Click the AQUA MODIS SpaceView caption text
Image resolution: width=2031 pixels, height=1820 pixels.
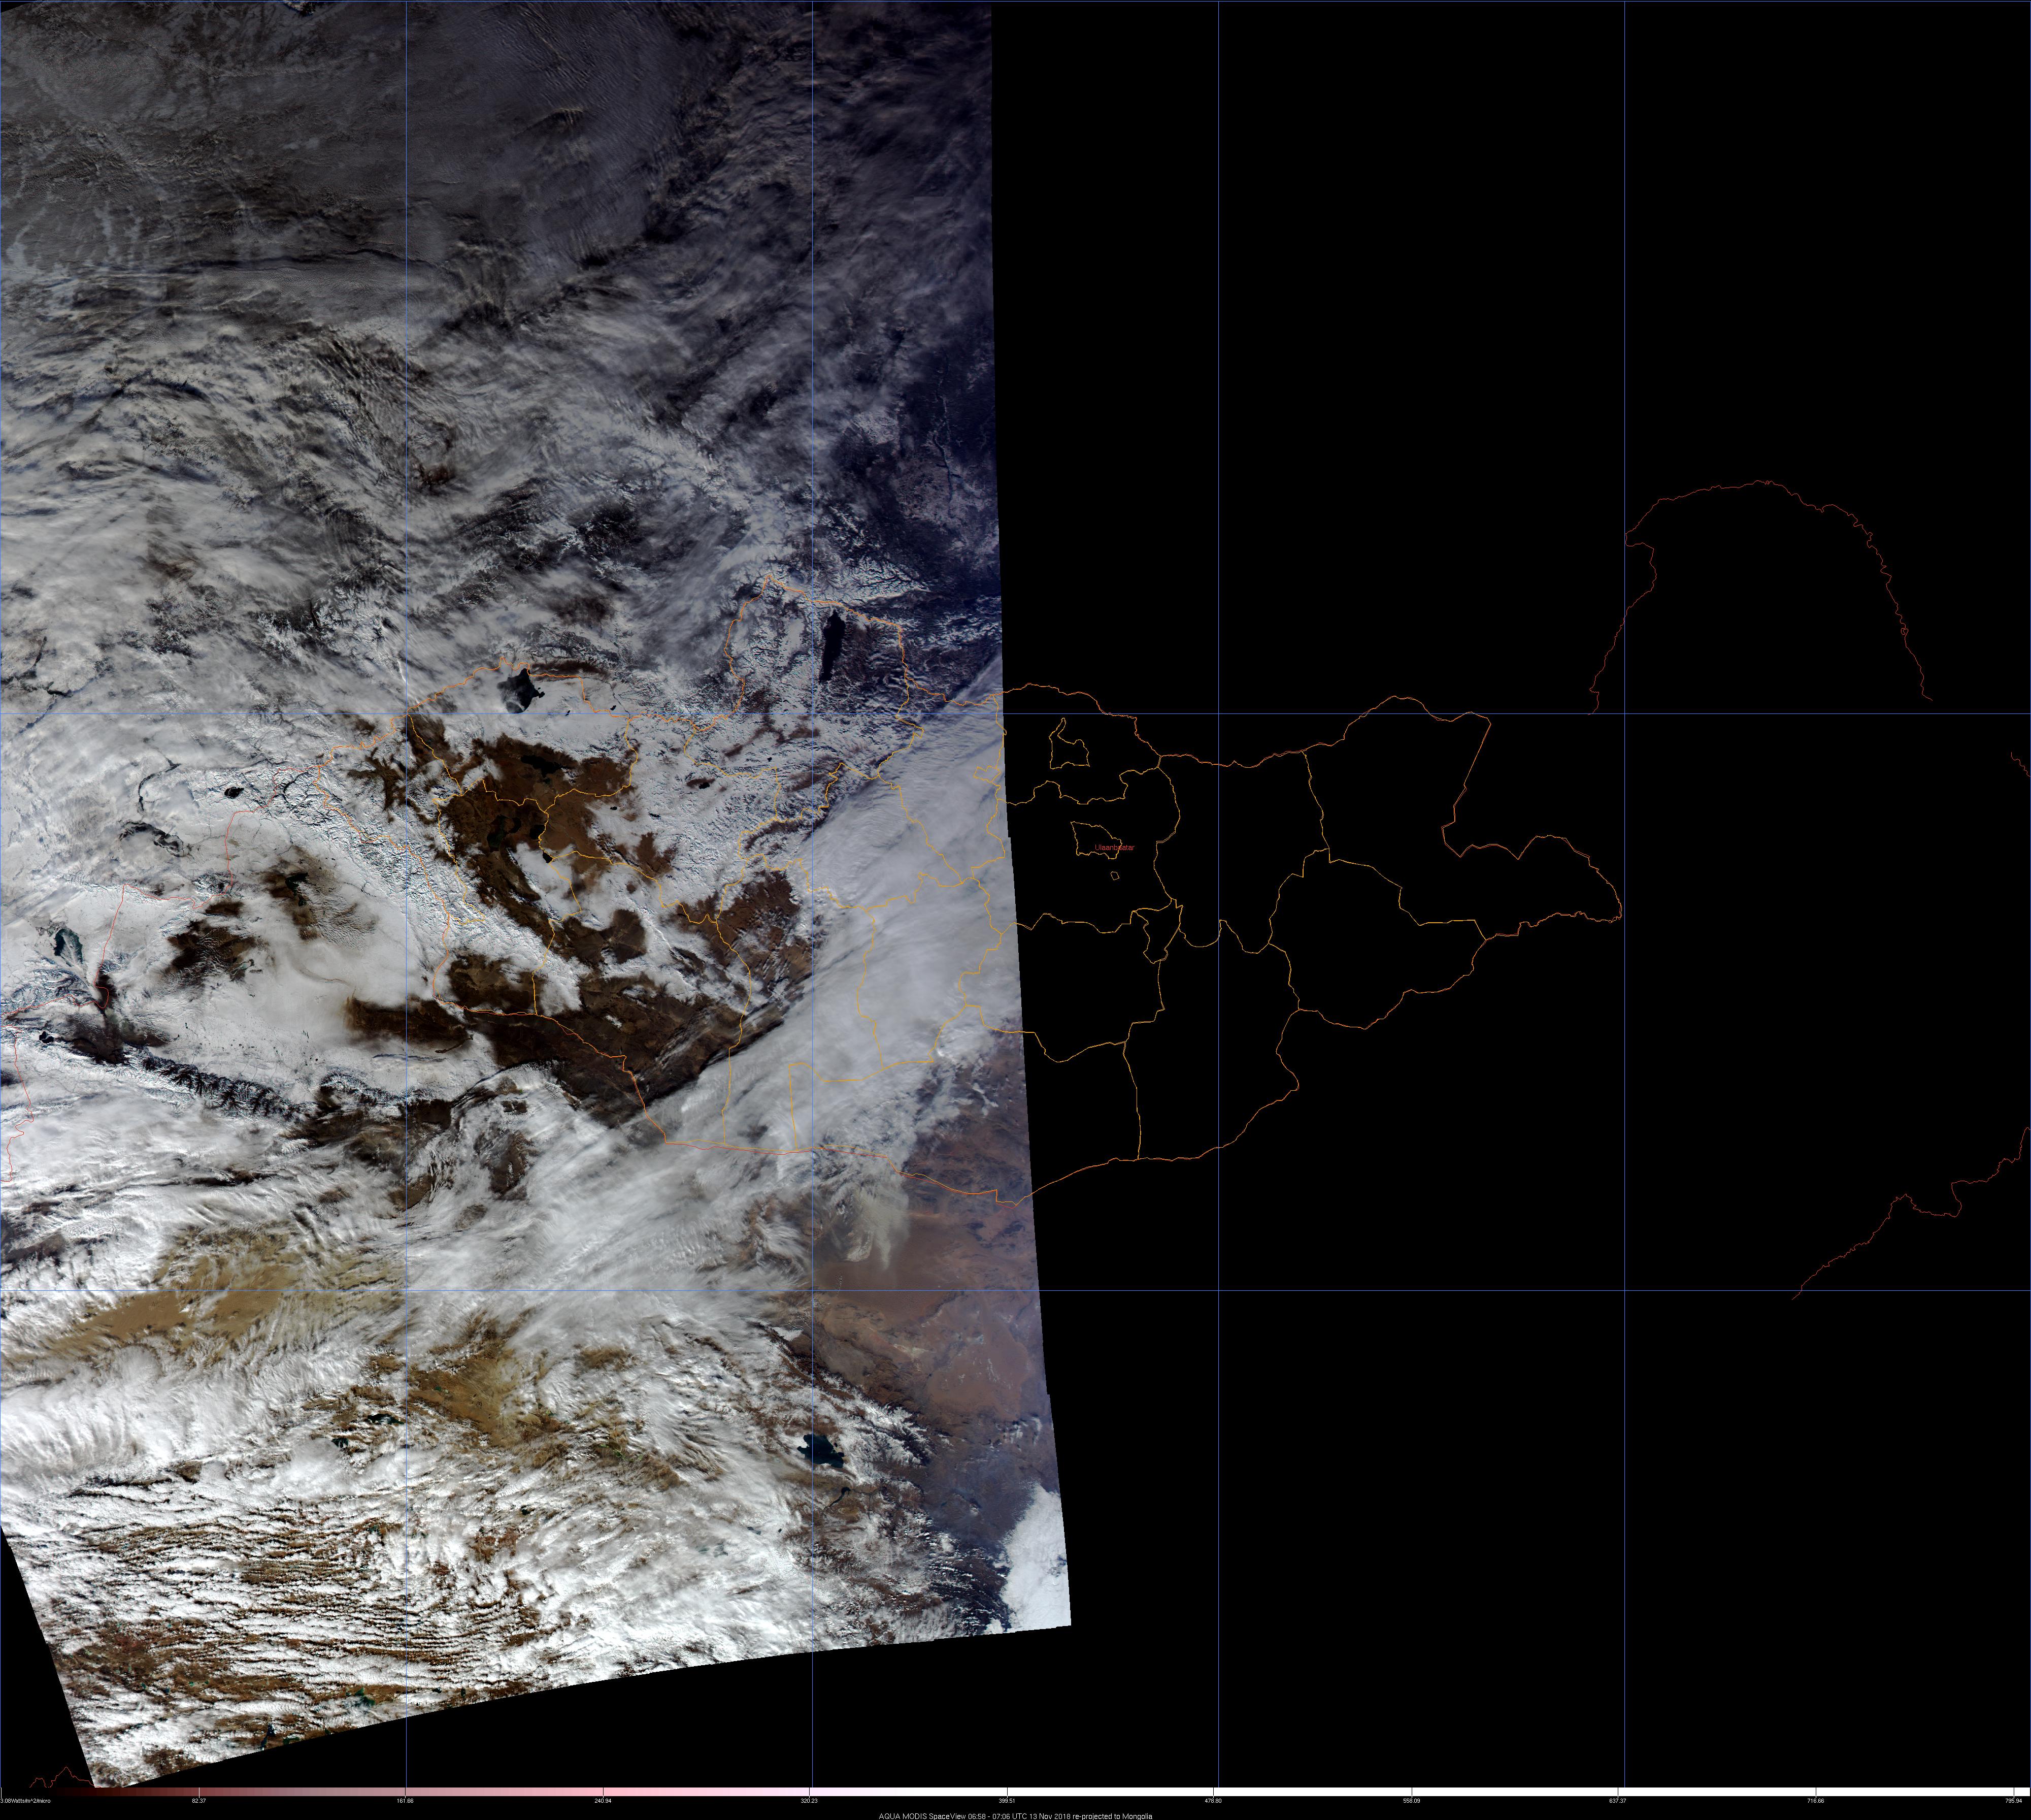[1015, 1815]
